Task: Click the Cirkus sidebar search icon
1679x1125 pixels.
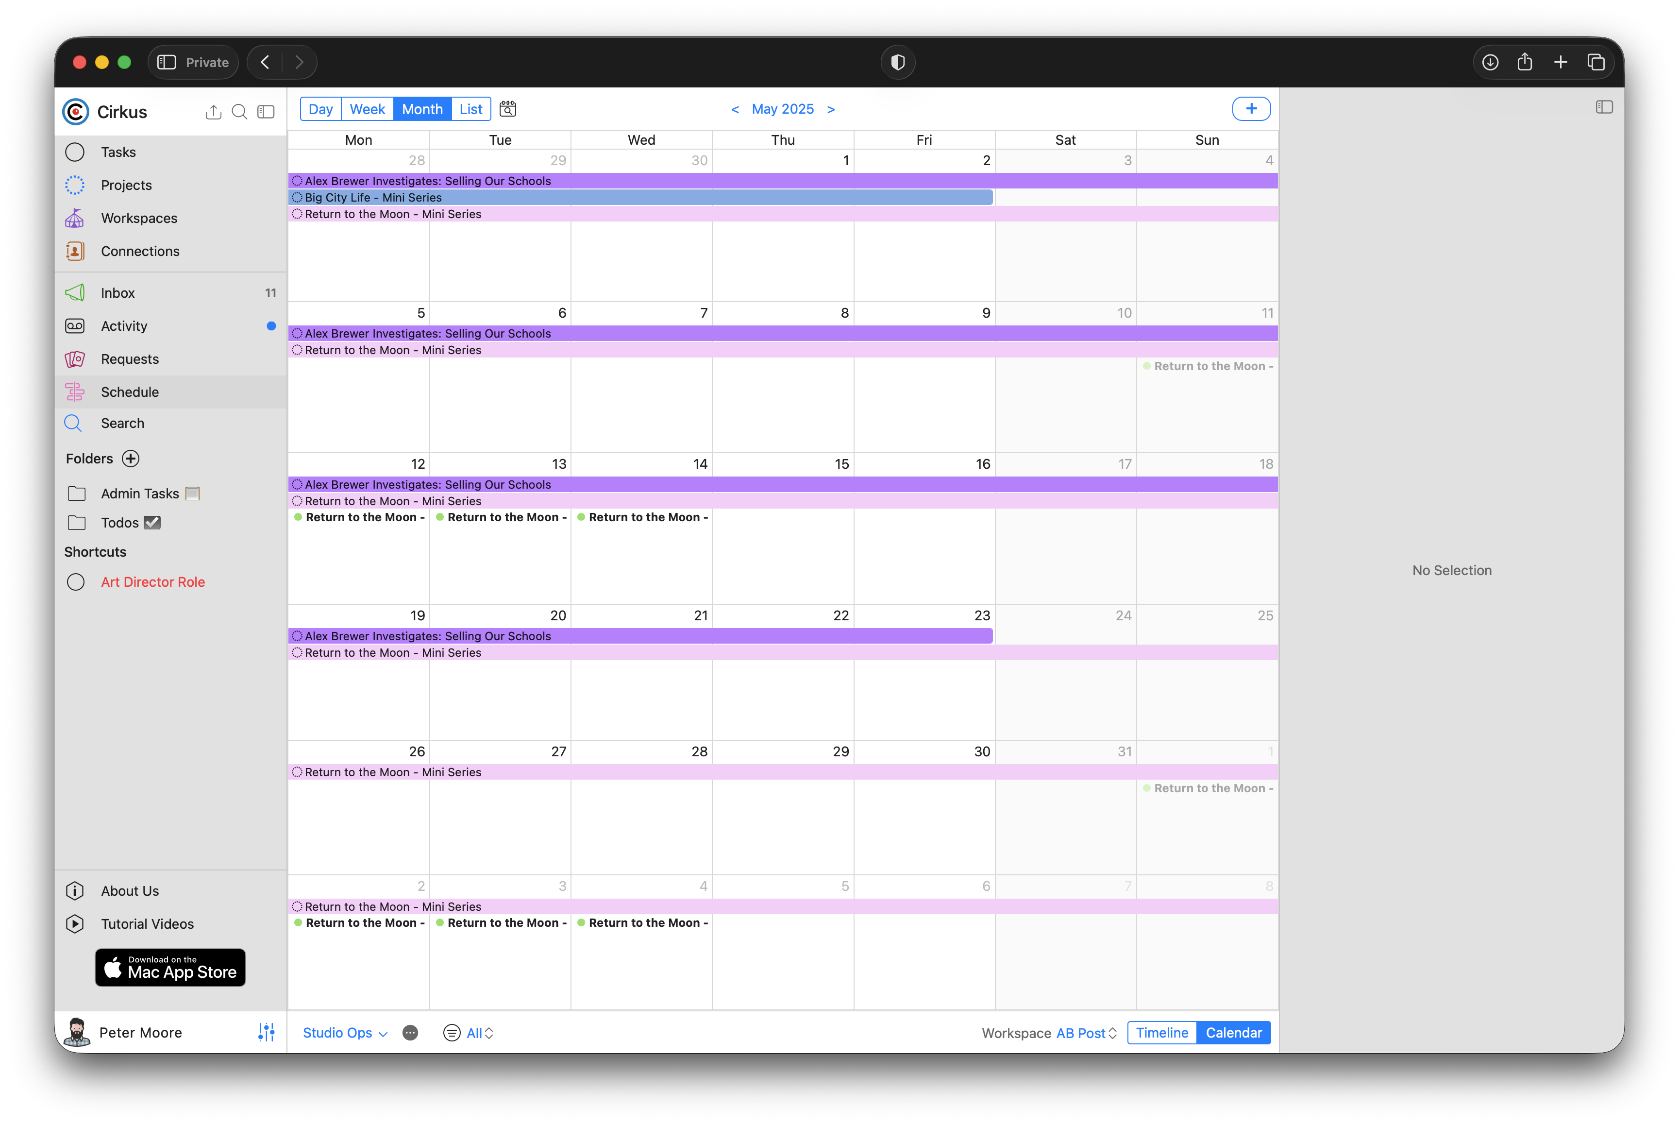Action: coord(239,112)
